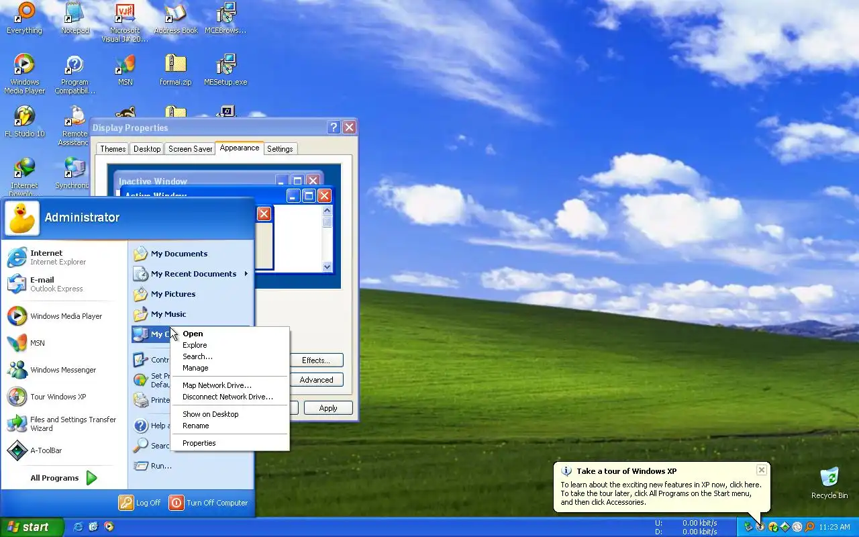The width and height of the screenshot is (859, 537).
Task: Click the Tour Windows XP tray icon
Action: point(760,527)
